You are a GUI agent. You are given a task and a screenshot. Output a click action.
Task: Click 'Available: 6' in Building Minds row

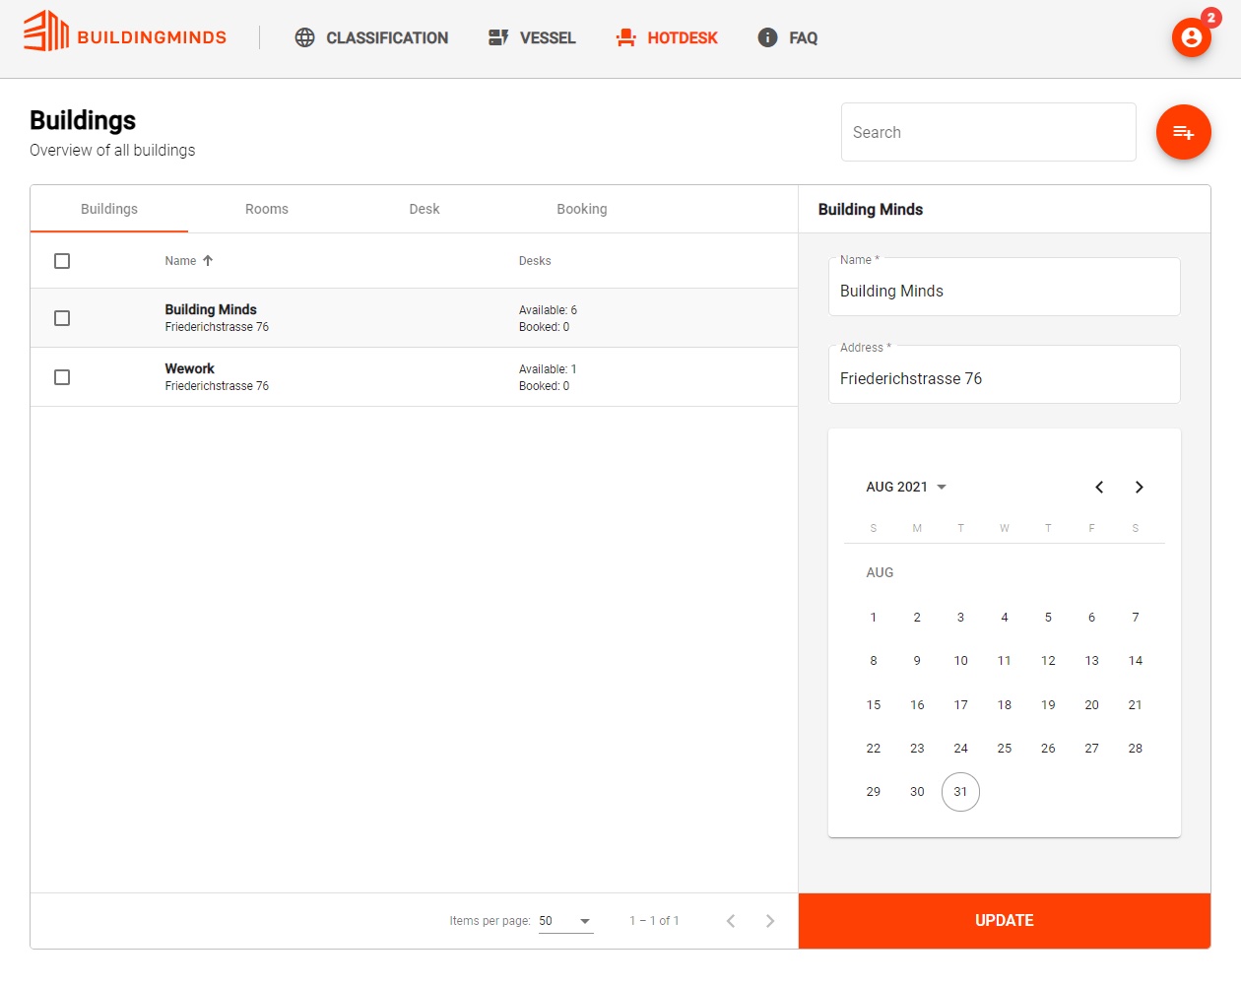(548, 310)
